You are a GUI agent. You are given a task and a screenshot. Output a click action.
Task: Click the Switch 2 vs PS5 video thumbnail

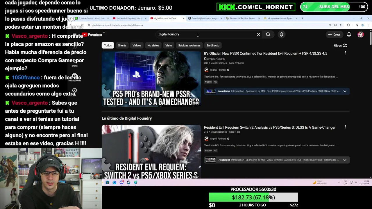(151, 152)
